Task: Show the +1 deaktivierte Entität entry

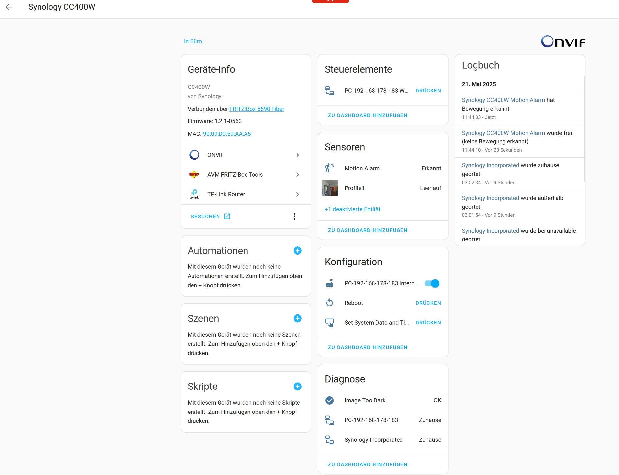Action: [352, 209]
